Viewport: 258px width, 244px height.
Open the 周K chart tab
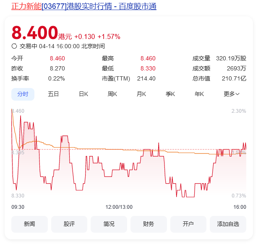pyautogui.click(x=112, y=94)
